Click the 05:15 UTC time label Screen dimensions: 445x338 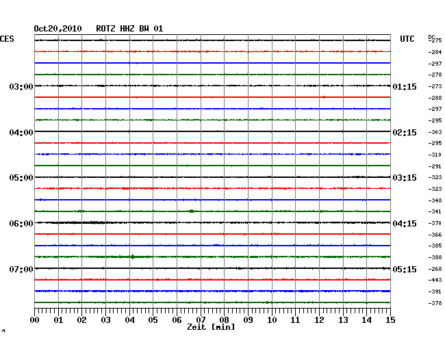[x=405, y=269]
